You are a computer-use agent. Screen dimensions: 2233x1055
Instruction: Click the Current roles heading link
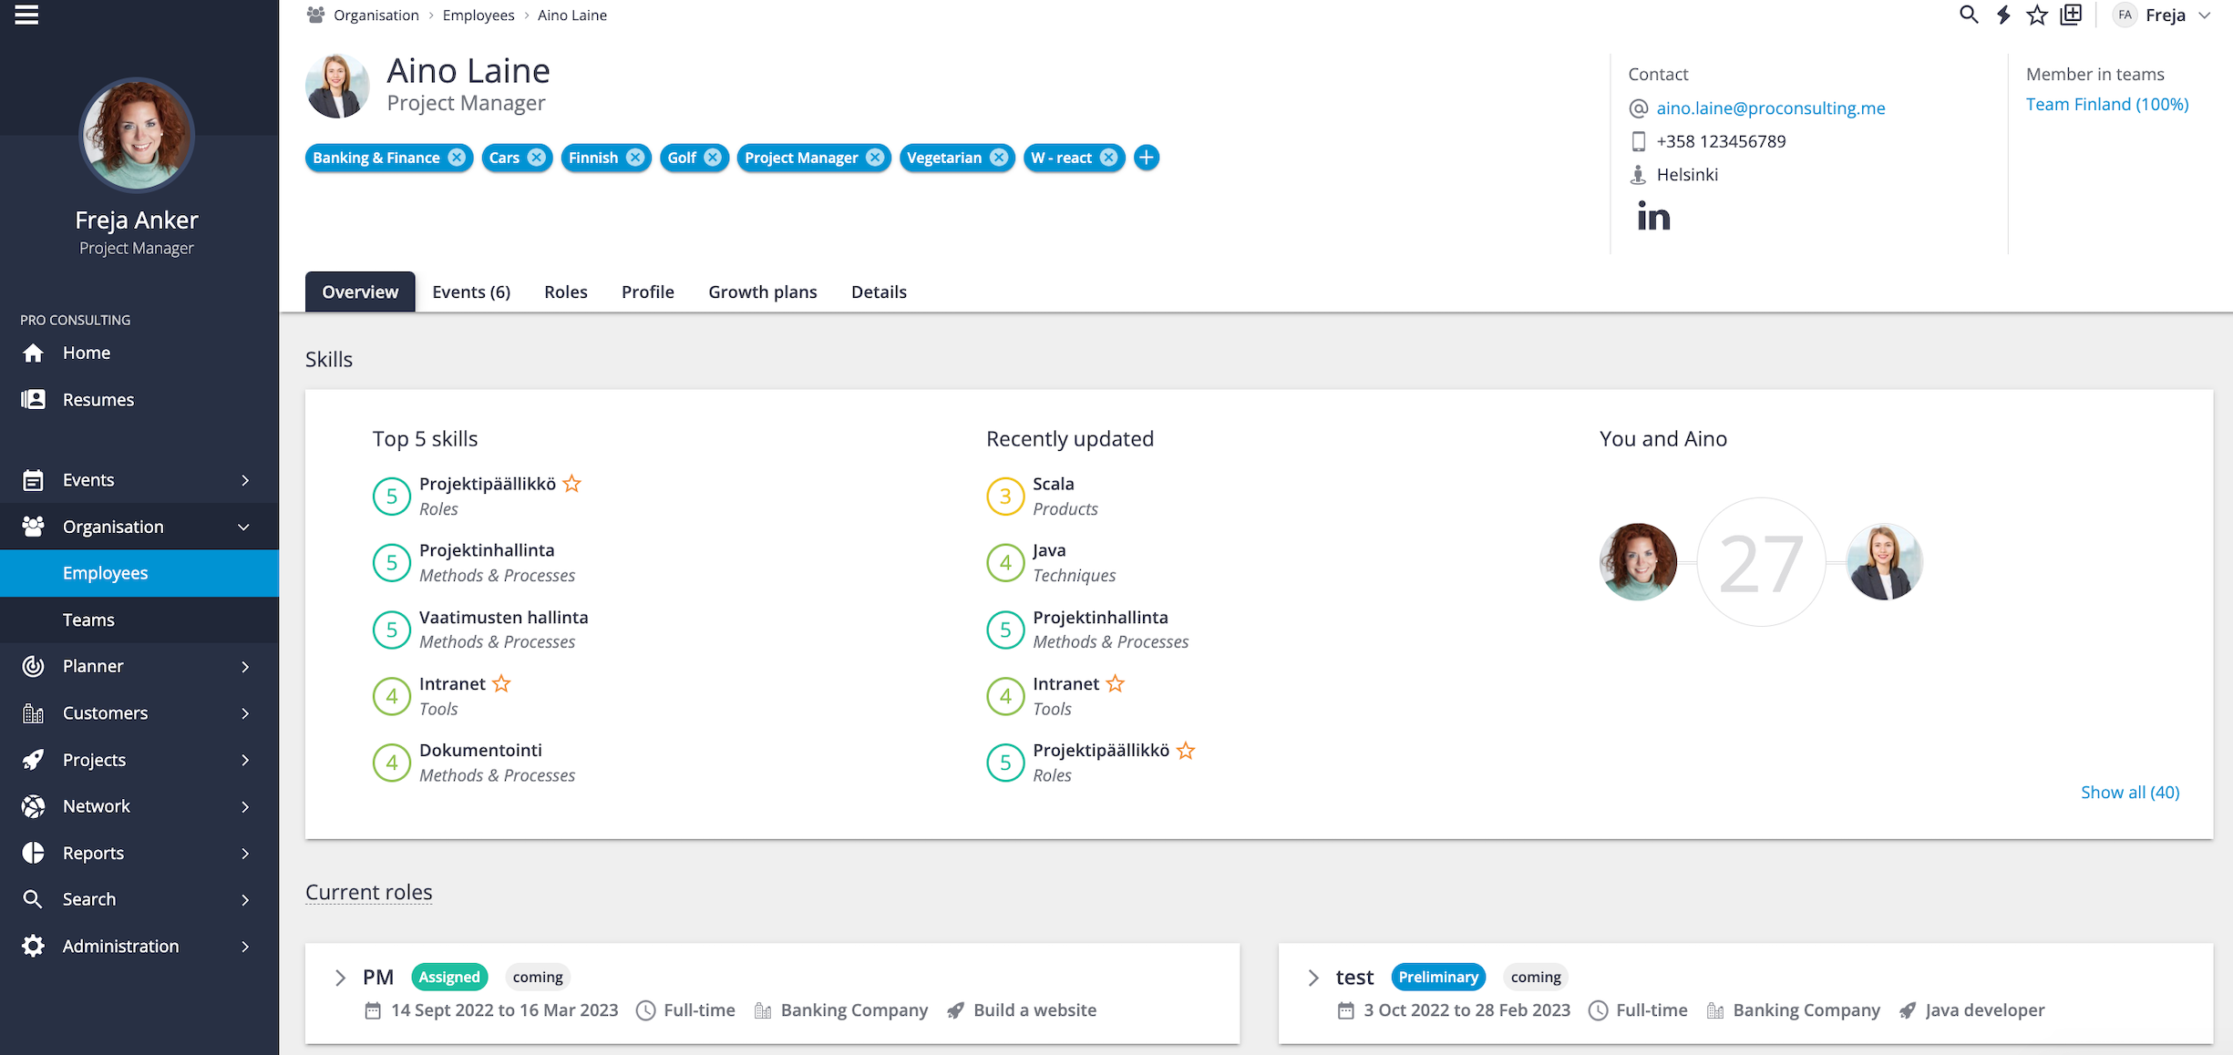[369, 892]
